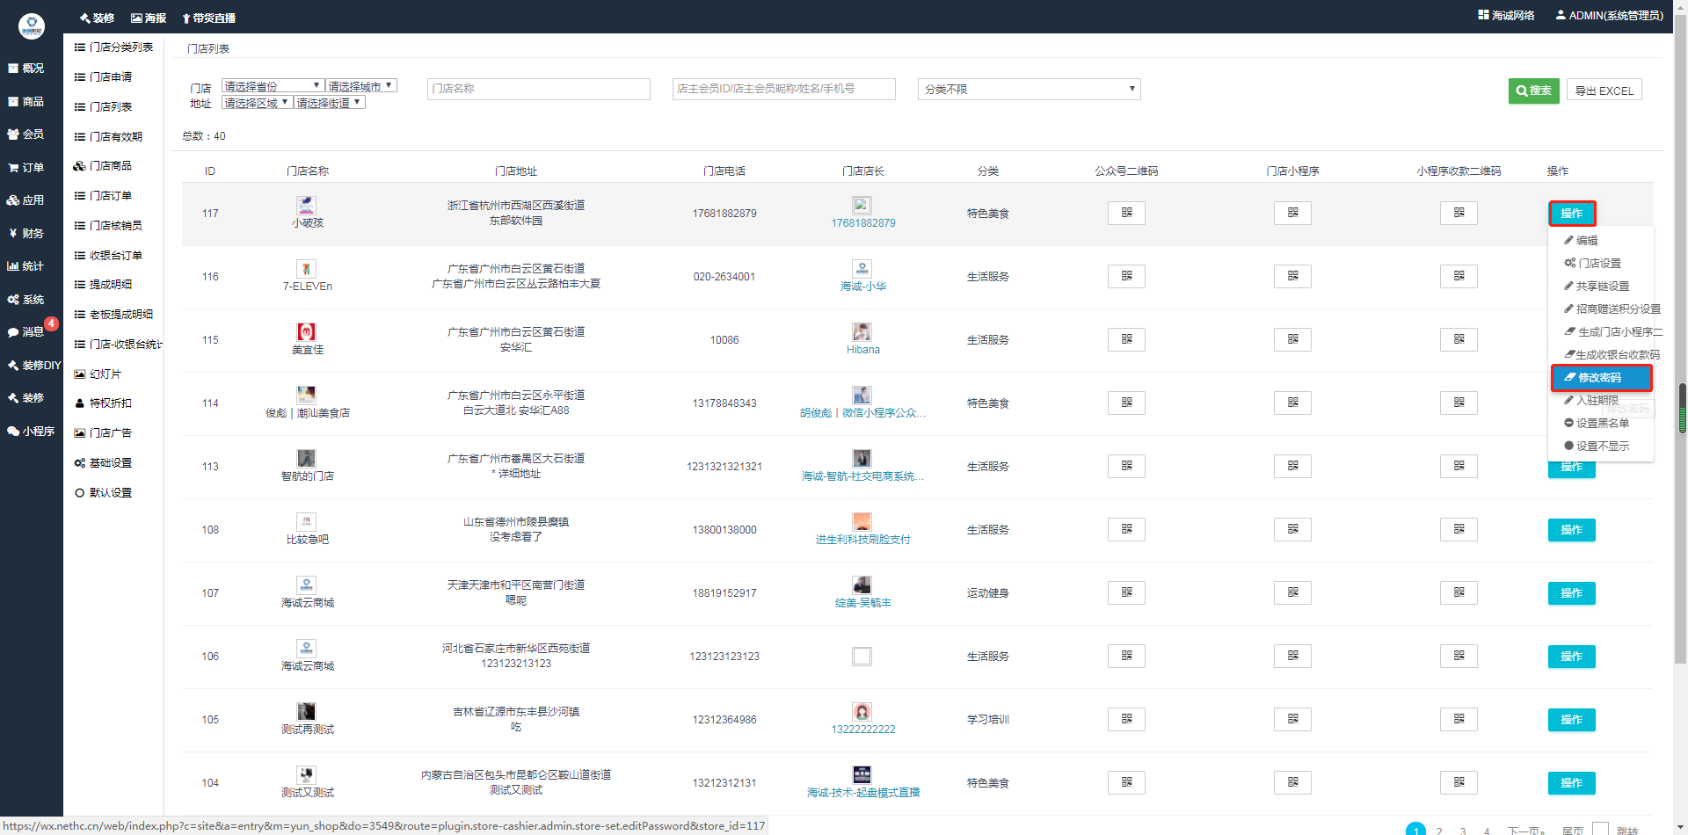Click the 小程序收款二维码 icon for store 115

click(x=1459, y=339)
